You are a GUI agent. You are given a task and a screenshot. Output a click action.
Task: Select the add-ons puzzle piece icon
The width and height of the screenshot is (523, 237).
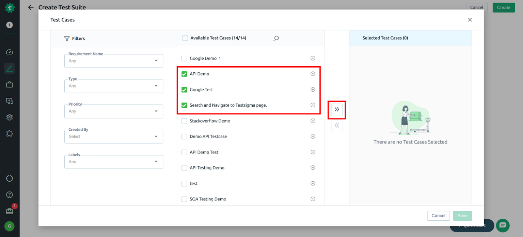[10, 133]
